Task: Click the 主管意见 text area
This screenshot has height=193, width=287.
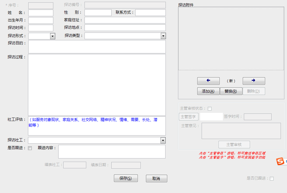Action: click(x=241, y=131)
